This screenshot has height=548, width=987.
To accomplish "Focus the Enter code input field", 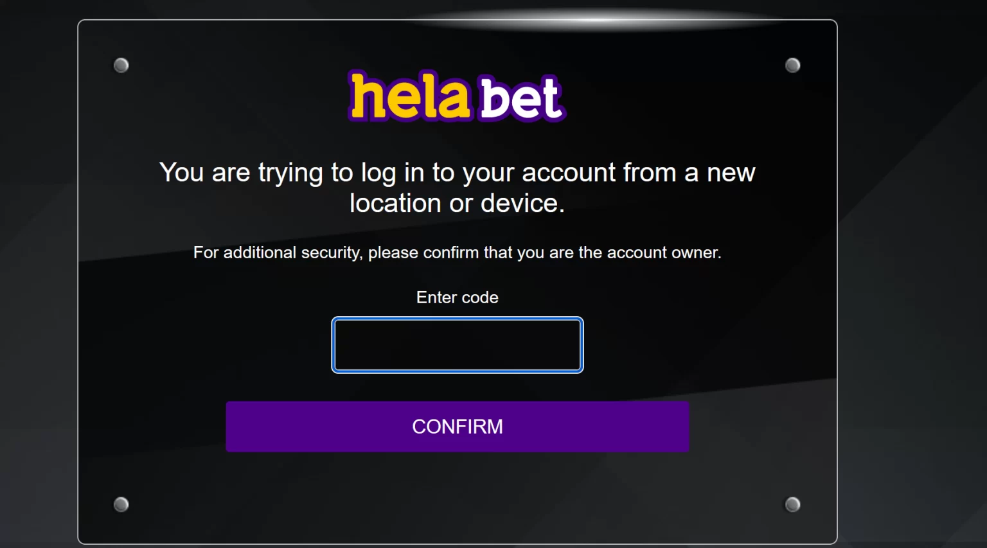I will 458,345.
